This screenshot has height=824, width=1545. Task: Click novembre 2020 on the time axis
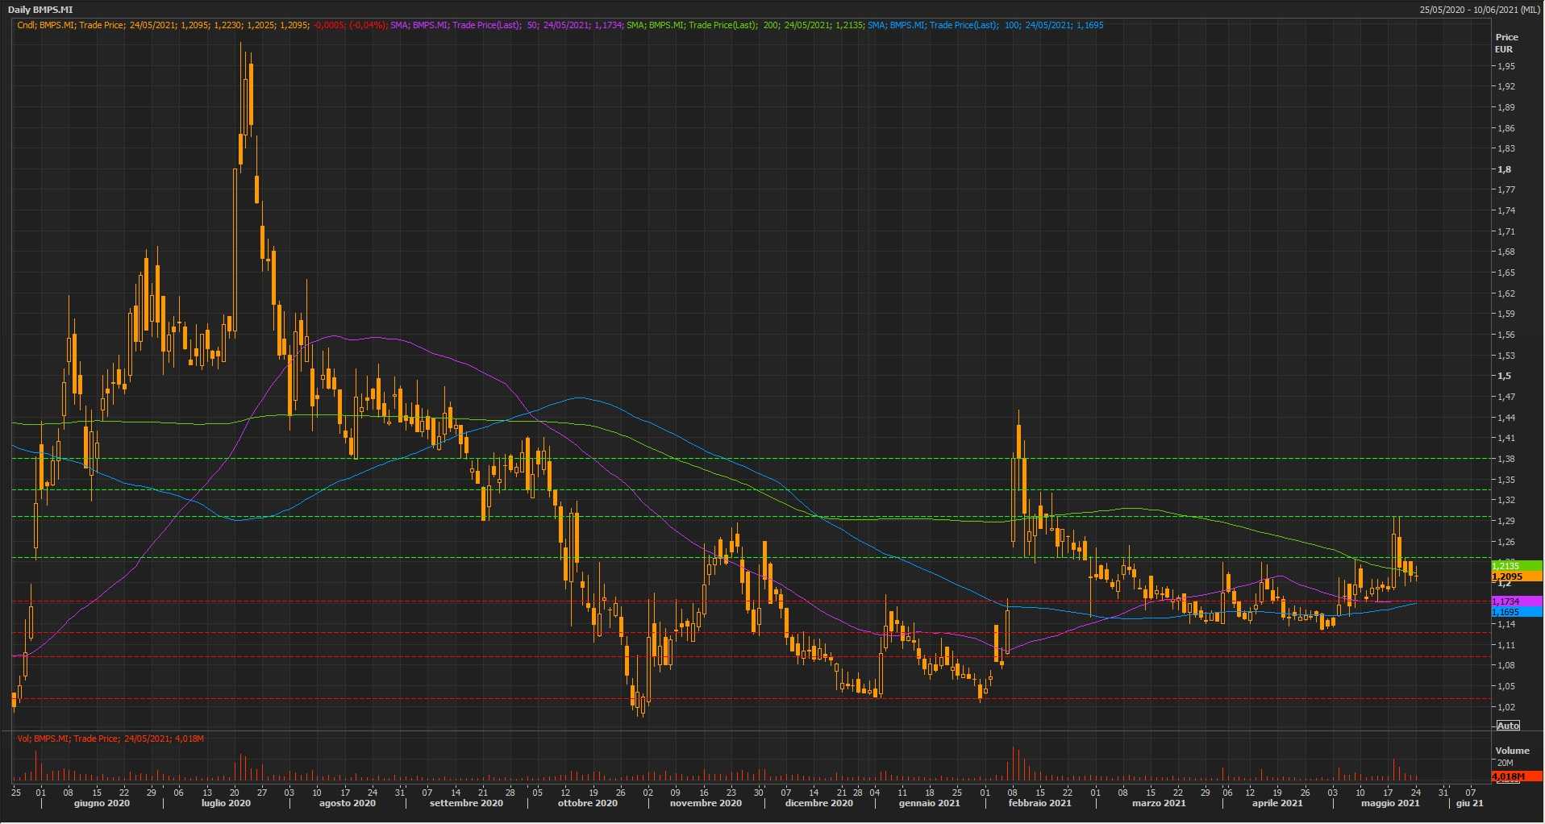coord(706,803)
